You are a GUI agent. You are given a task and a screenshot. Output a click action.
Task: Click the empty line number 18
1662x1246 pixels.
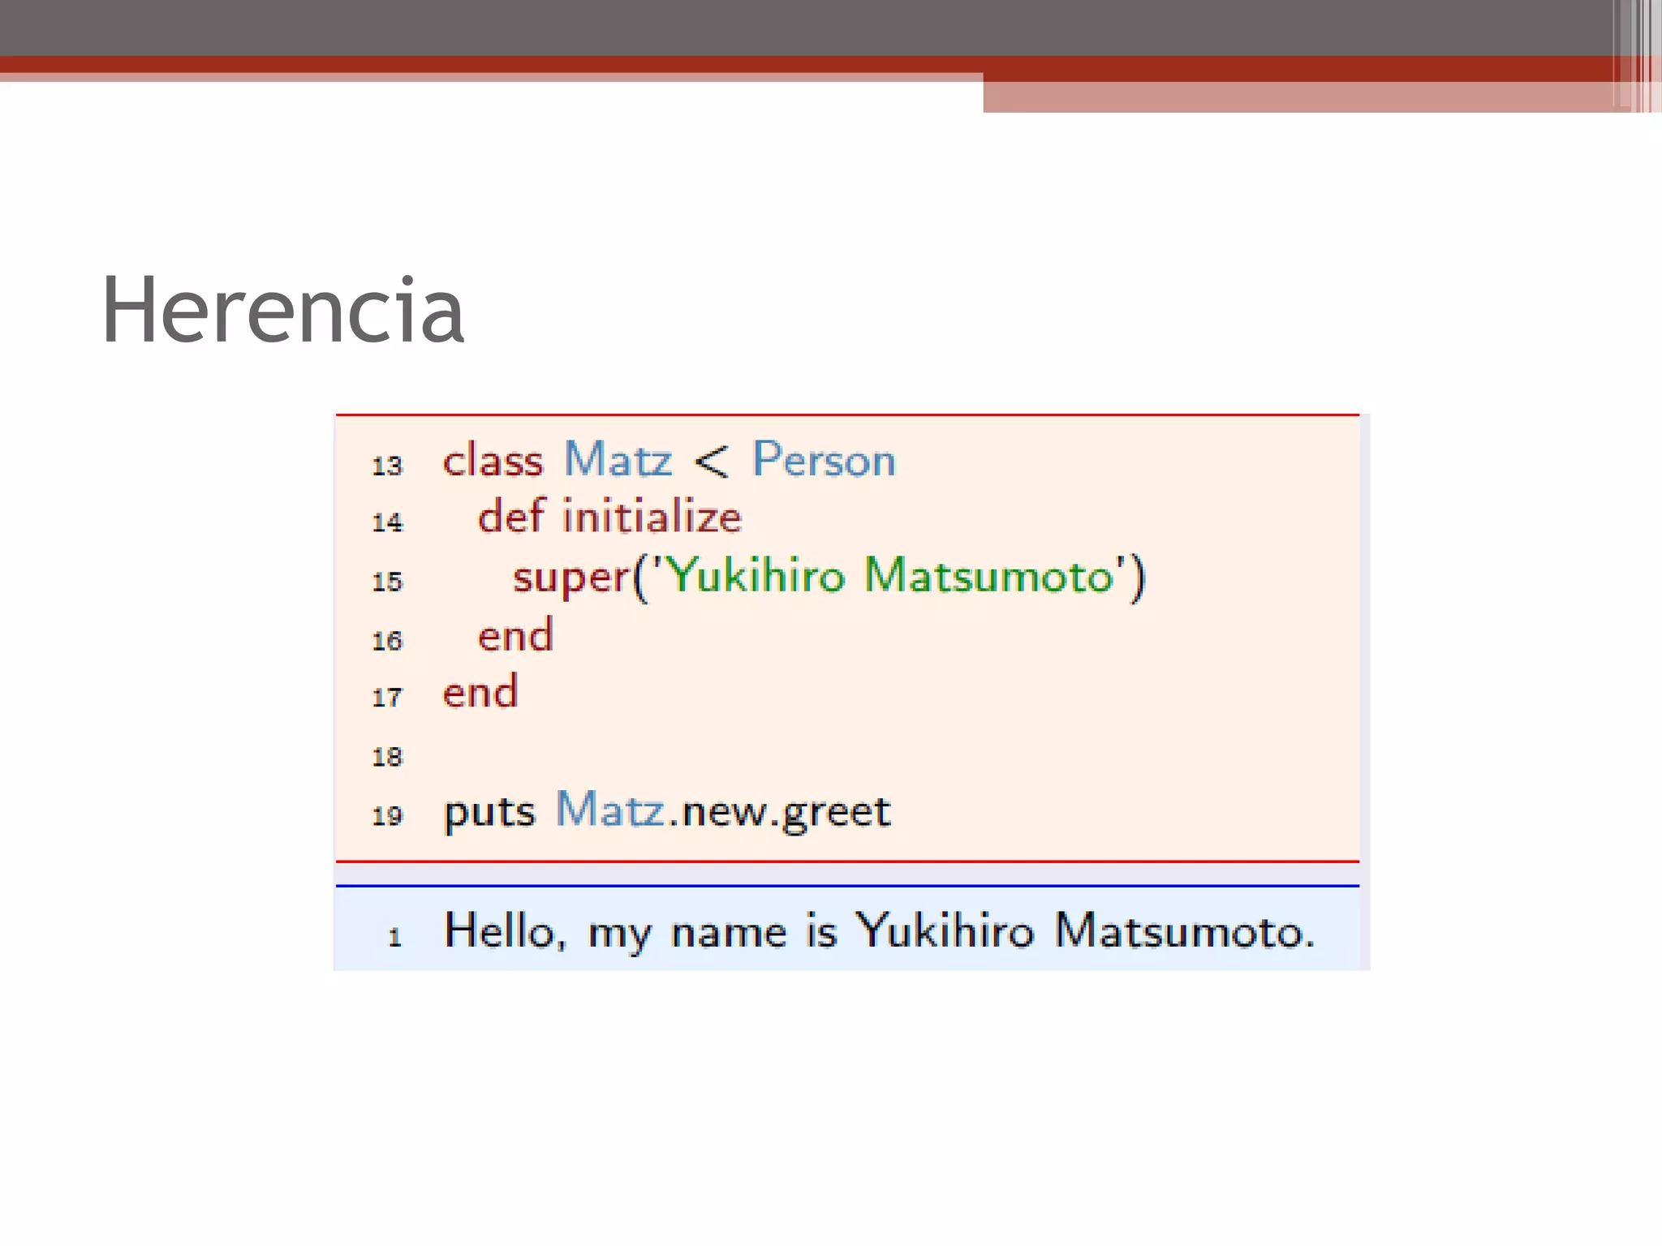tap(387, 757)
